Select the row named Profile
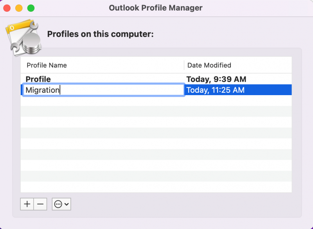 pyautogui.click(x=156, y=79)
